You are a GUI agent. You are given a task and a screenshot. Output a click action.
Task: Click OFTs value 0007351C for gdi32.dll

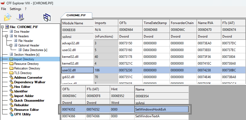[130, 77]
